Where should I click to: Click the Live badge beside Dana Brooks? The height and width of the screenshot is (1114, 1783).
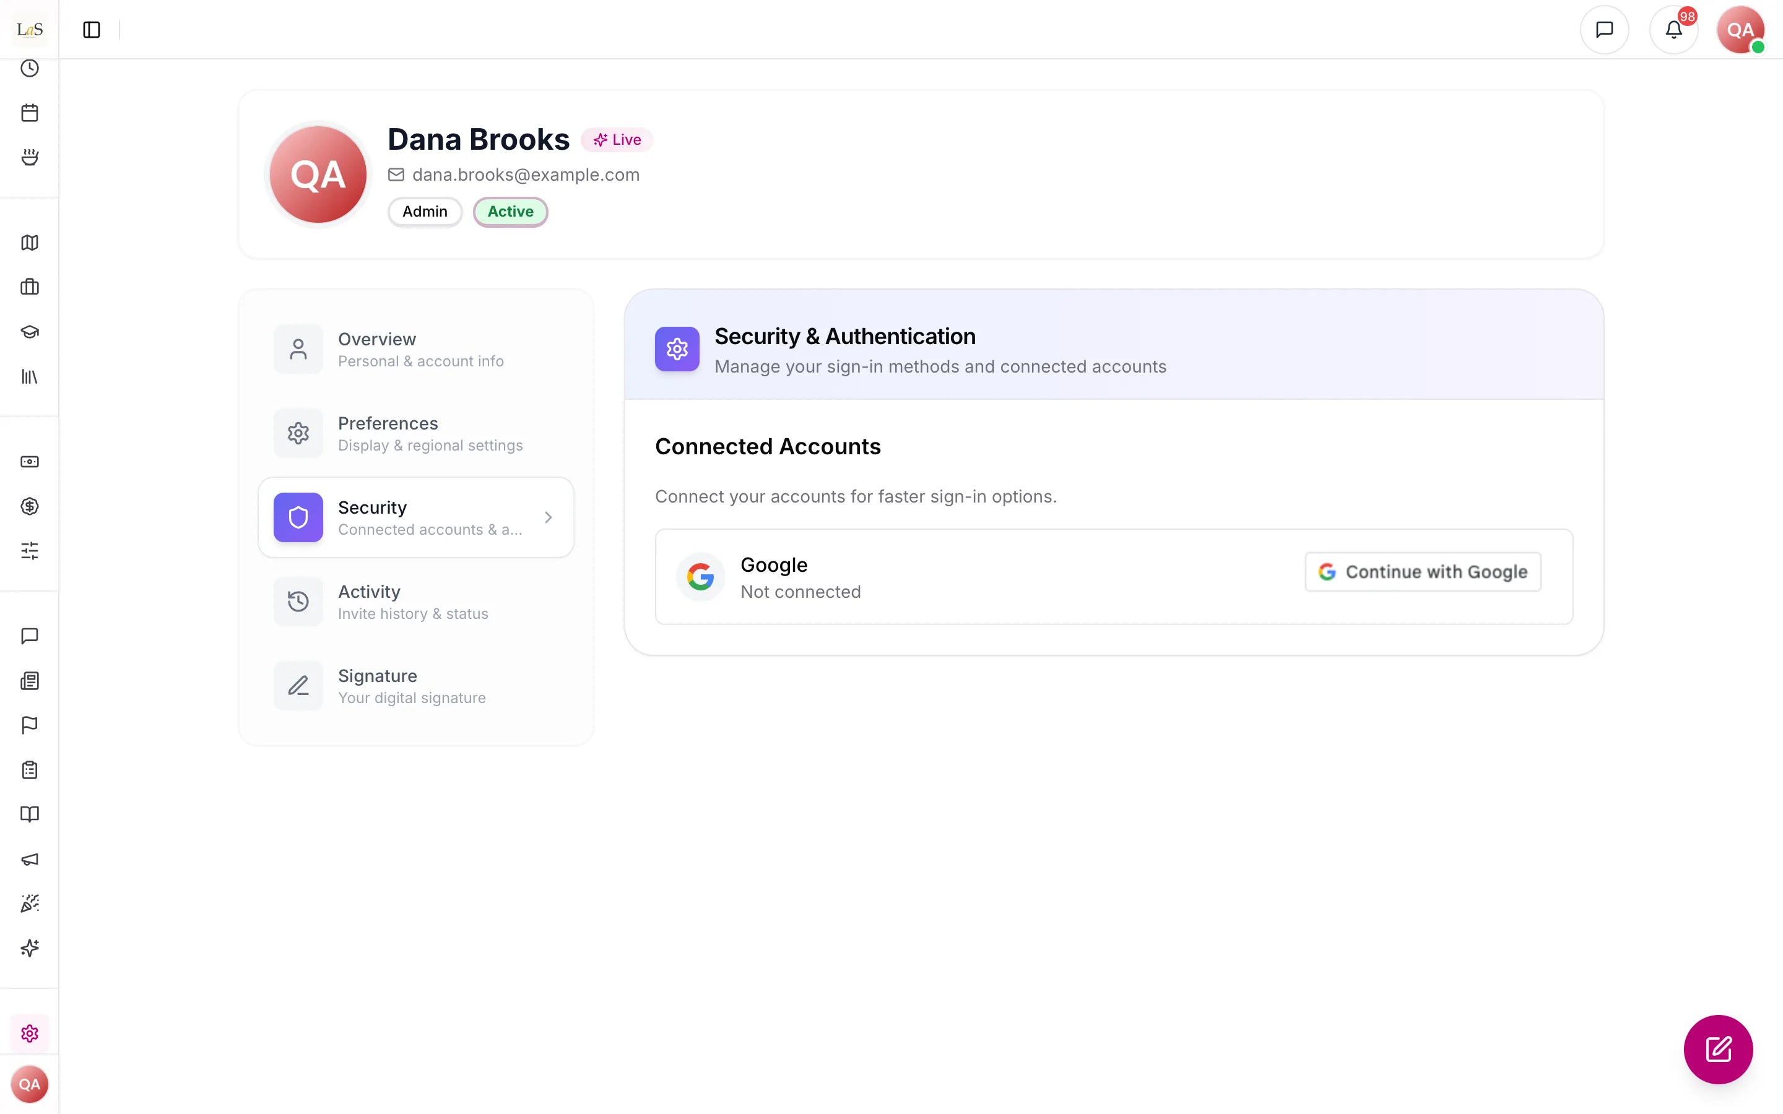tap(617, 140)
